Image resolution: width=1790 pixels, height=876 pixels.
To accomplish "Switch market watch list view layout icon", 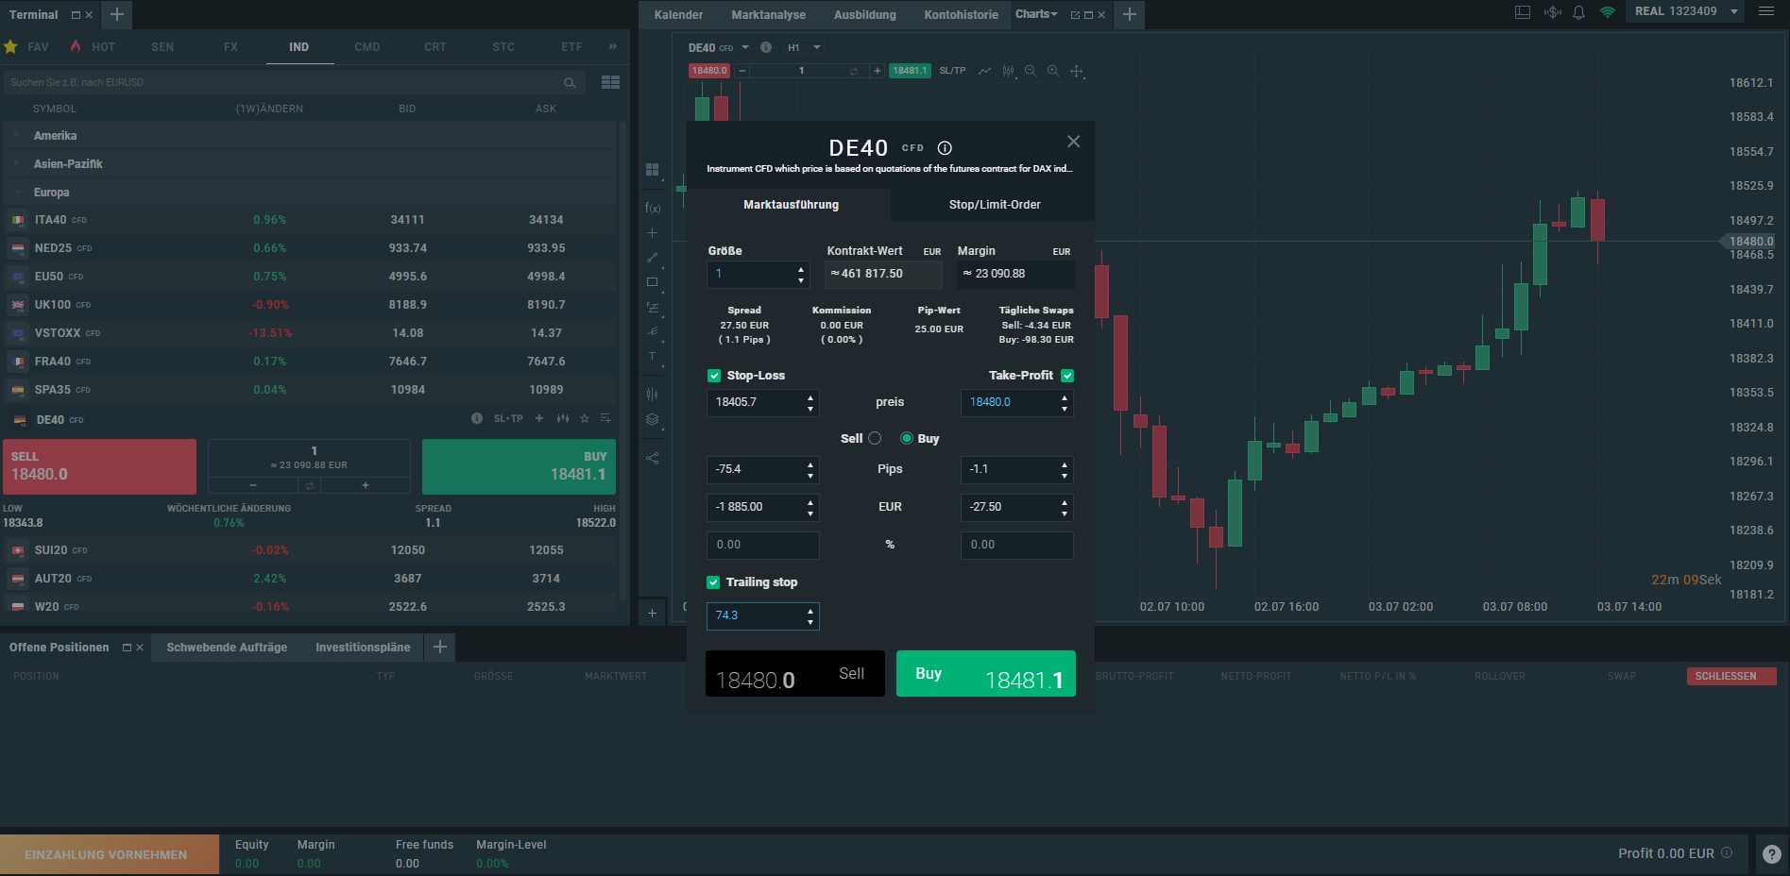I will point(610,82).
